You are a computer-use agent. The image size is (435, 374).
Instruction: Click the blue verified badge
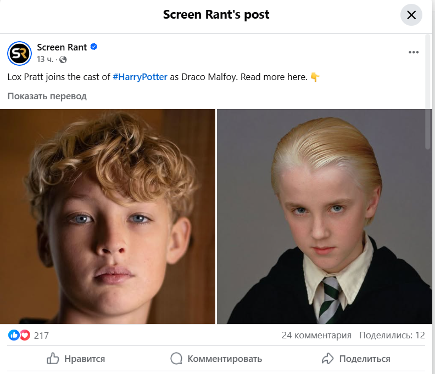(x=94, y=47)
